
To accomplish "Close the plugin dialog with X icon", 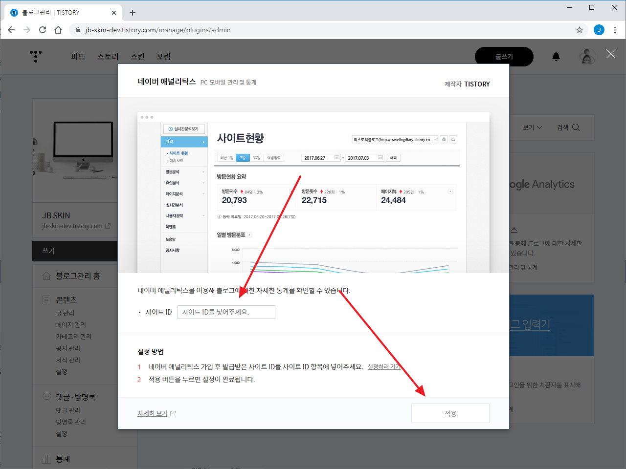I will [x=611, y=54].
